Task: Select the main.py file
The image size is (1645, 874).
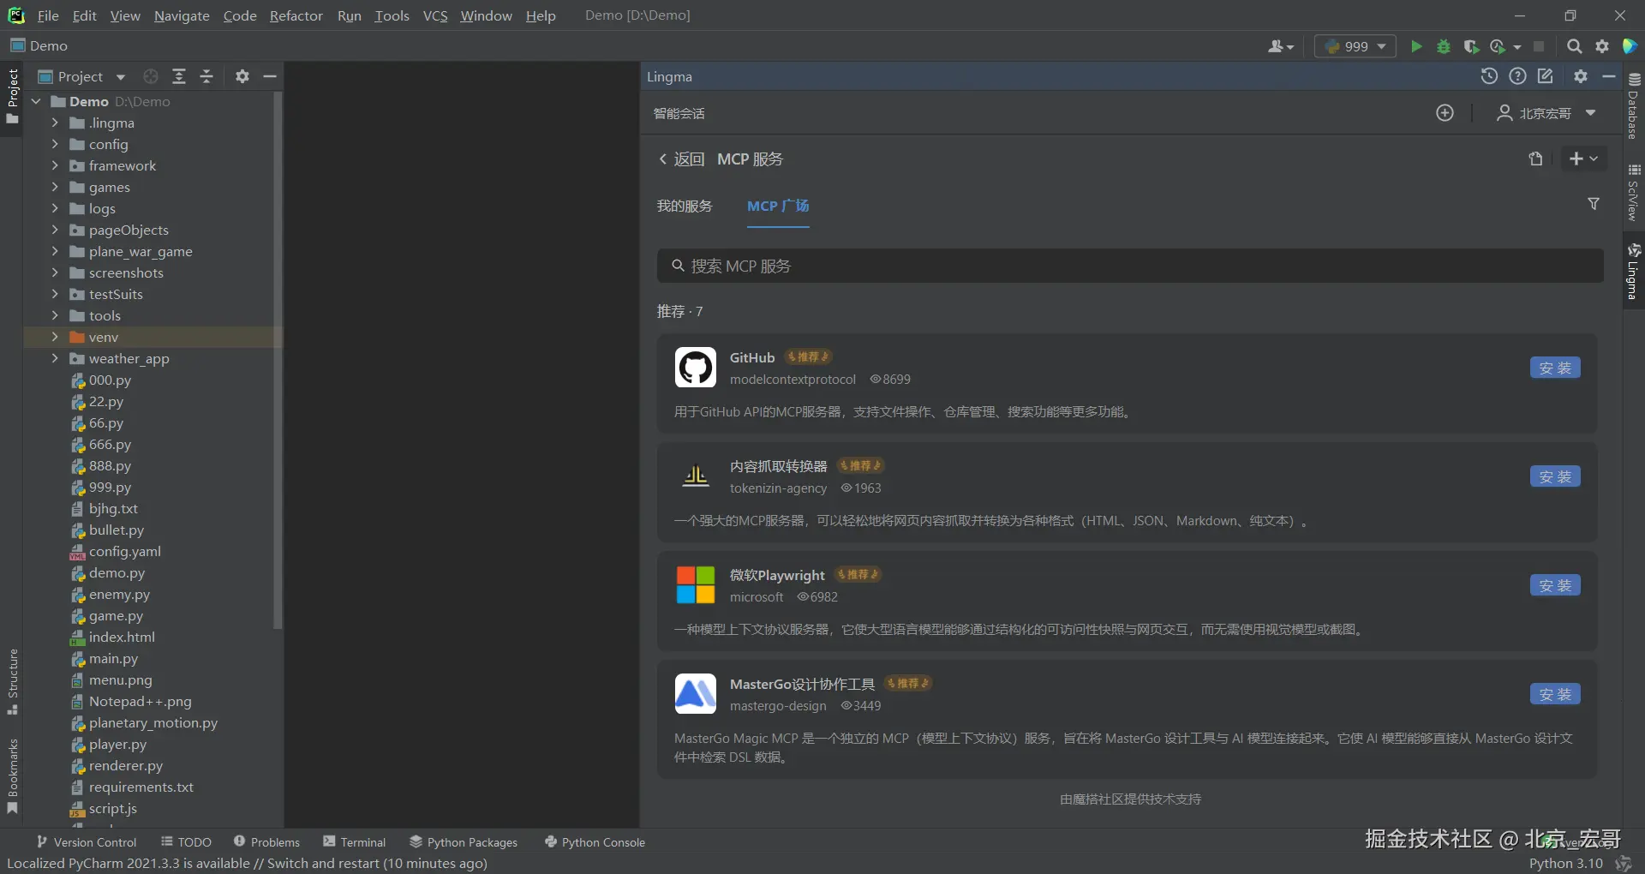Action: pyautogui.click(x=113, y=658)
